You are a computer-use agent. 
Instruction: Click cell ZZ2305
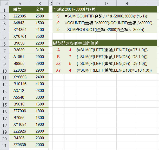(20, 16)
